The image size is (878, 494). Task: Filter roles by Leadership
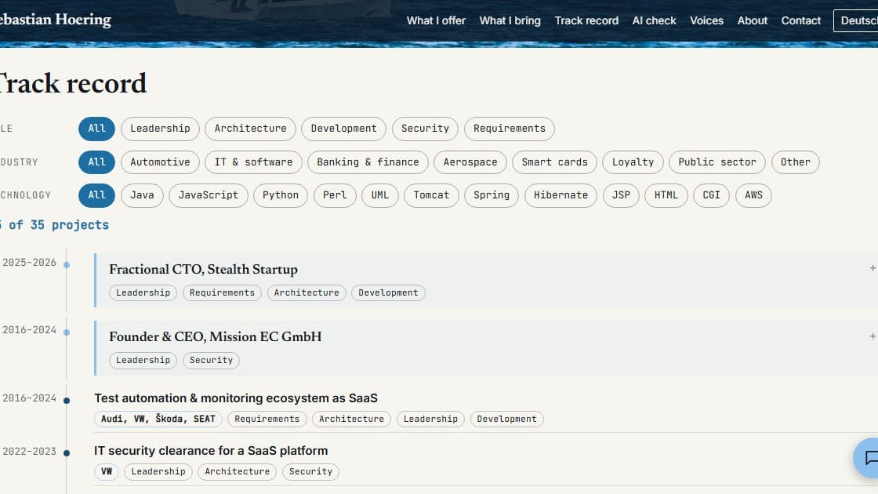pos(160,129)
